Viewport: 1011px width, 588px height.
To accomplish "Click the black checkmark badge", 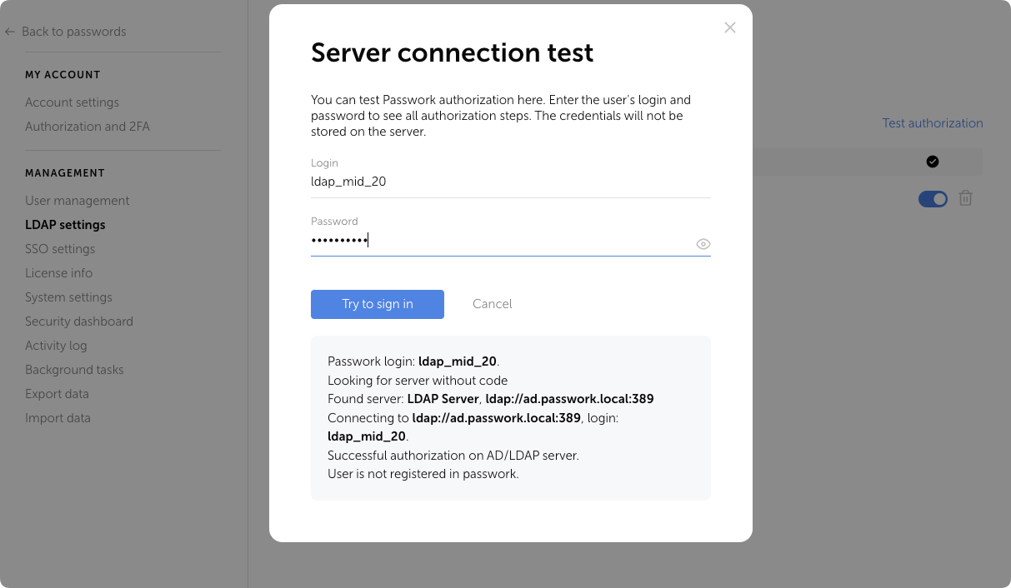I will click(933, 162).
